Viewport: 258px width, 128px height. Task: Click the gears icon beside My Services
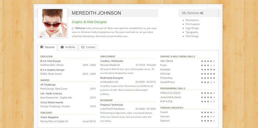tap(202, 13)
